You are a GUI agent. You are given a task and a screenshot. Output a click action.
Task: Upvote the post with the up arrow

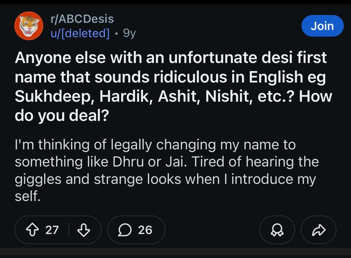click(33, 230)
